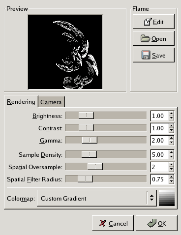181x235 pixels.
Task: Click the Contrast slider handle
Action: click(x=86, y=128)
